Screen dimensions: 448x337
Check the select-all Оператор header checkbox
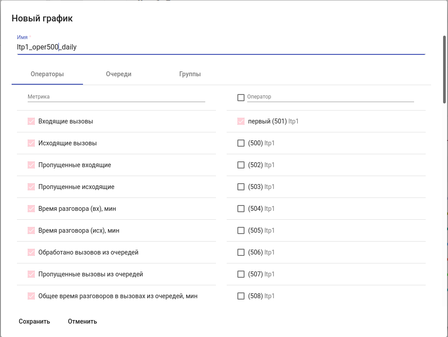(241, 97)
